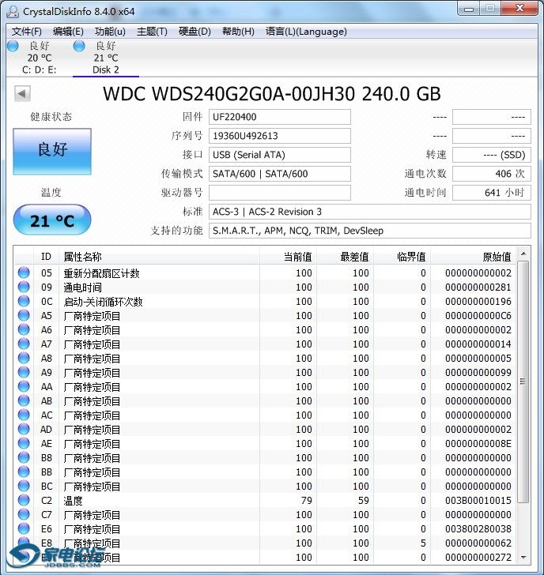Image resolution: width=544 pixels, height=575 pixels.
Task: Click the firmware field UF220400
Action: (x=280, y=117)
